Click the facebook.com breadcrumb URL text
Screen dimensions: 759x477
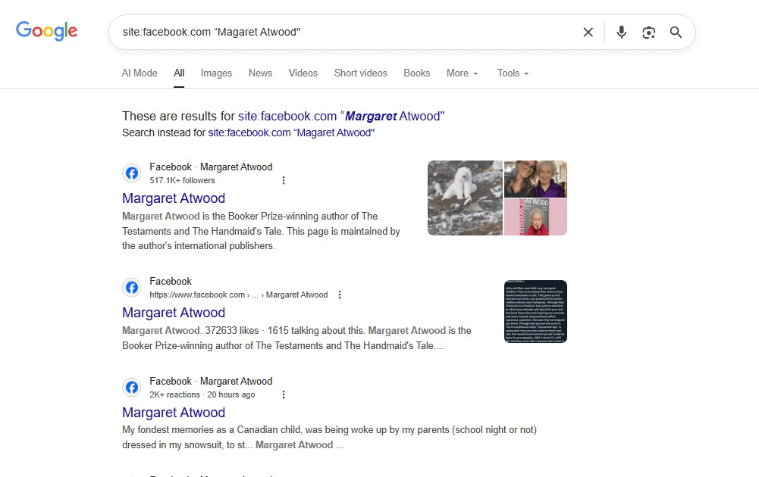[x=239, y=295]
